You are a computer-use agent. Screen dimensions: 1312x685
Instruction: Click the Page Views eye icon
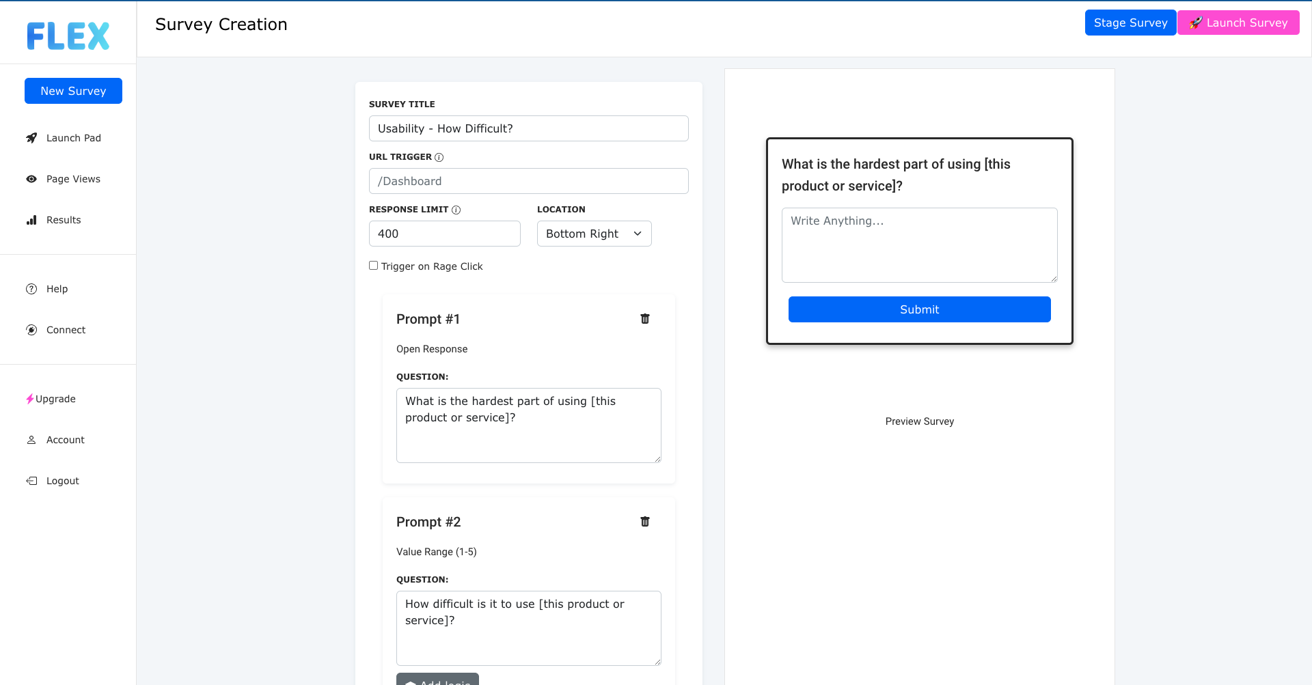click(x=31, y=179)
